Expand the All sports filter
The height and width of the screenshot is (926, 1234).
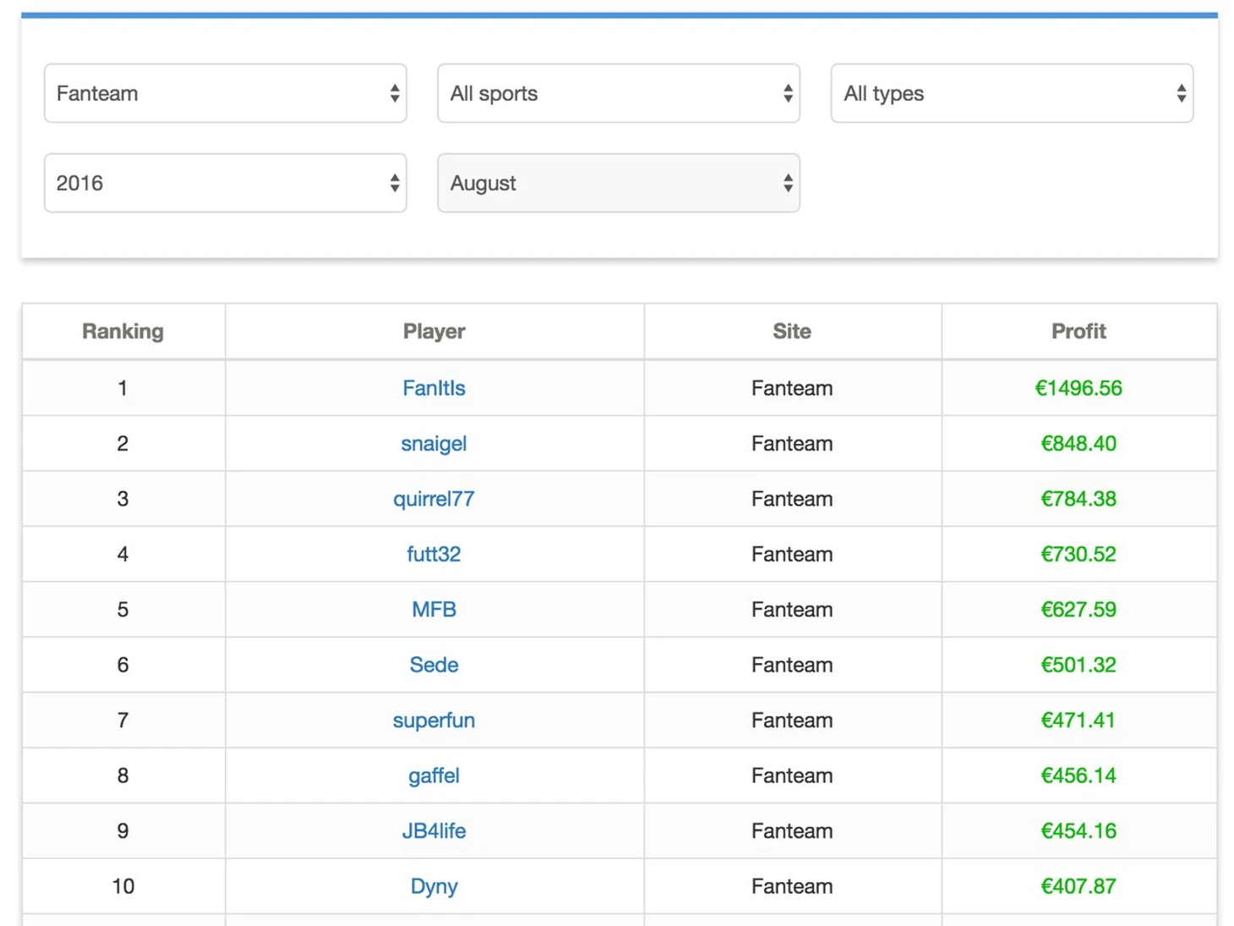[618, 93]
